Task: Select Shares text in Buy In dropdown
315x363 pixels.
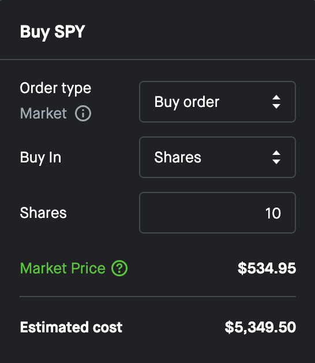Action: (x=178, y=157)
